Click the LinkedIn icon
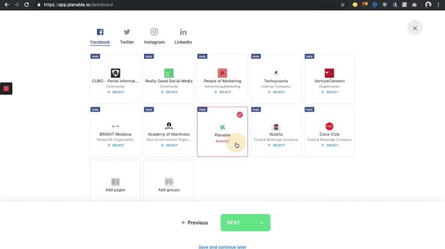Screen dimensions: 445x249 tap(183, 32)
